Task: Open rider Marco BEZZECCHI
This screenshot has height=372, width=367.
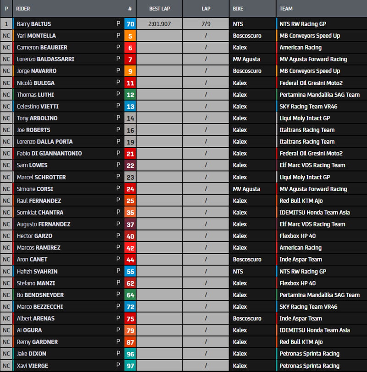Action: tap(40, 307)
